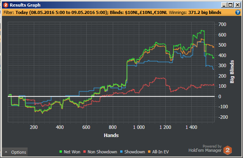243x158 pixels.
Task: Click the Hold'em Manager 2 title bar logo
Action: 5,5
